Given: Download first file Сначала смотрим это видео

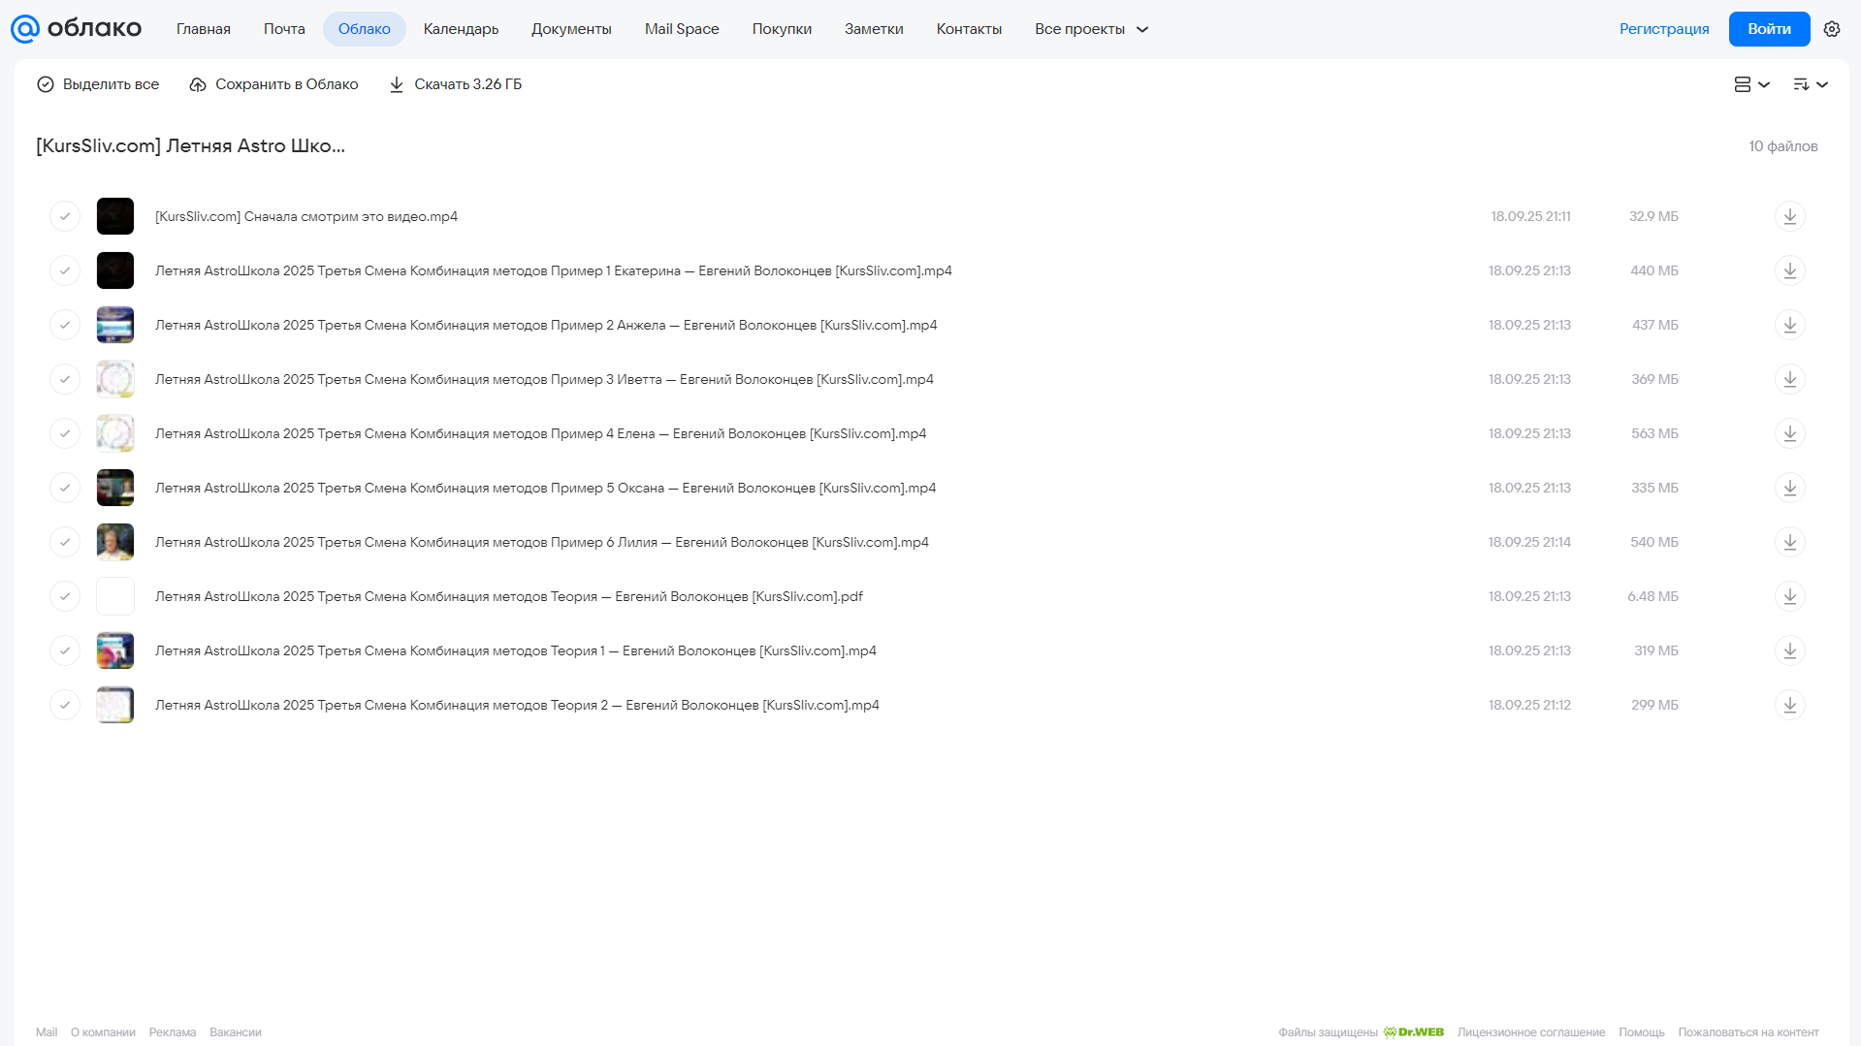Looking at the screenshot, I should (x=1789, y=216).
